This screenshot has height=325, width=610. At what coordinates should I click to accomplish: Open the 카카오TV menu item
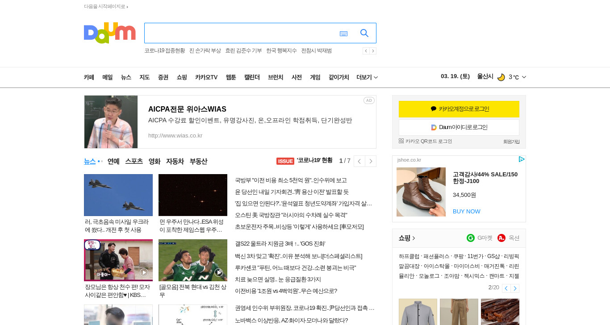[x=206, y=77]
